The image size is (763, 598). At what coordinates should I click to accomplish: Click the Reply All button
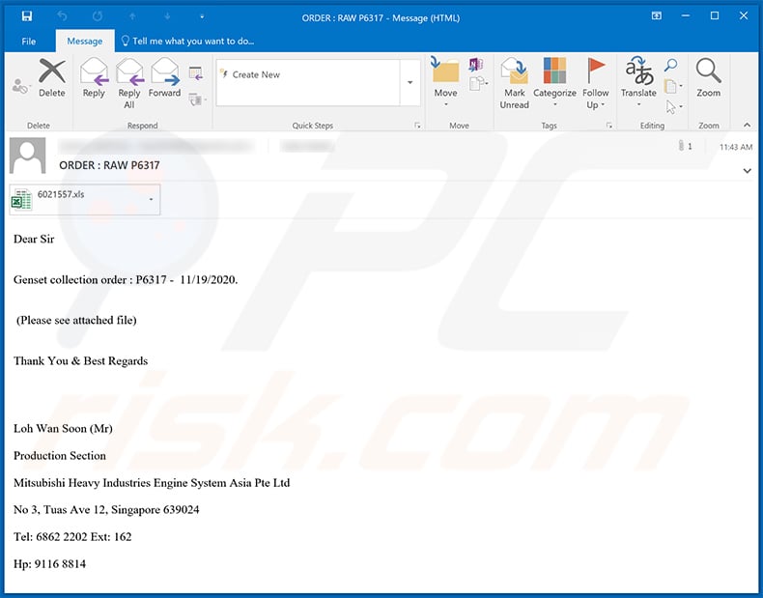coord(129,84)
